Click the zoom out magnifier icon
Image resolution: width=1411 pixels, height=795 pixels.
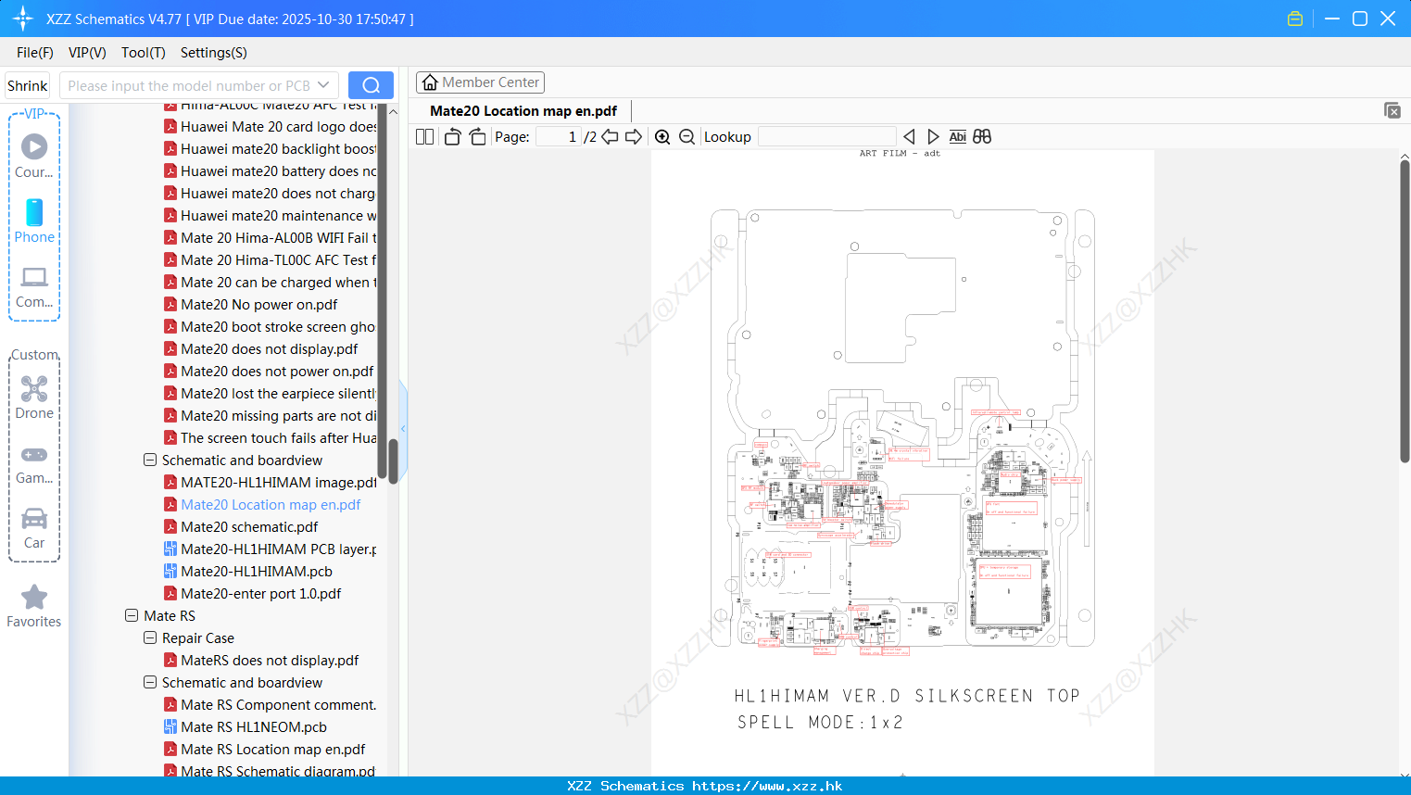[x=687, y=137]
